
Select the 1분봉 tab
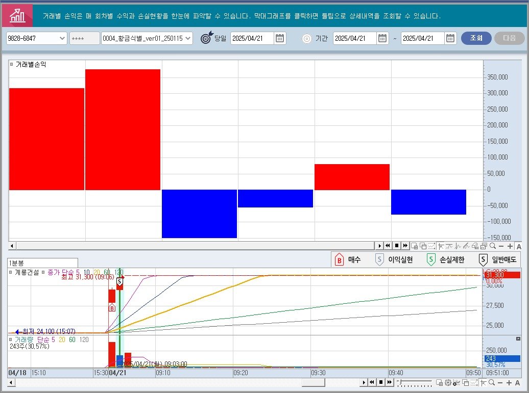[x=42, y=263]
